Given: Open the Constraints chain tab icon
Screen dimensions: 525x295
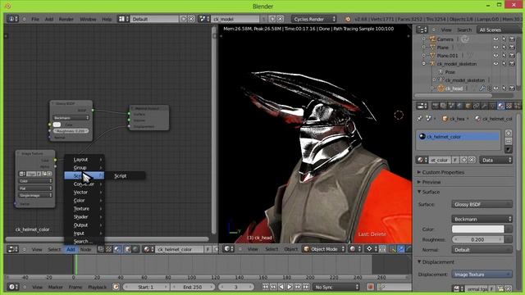Looking at the screenshot, I should 476,106.
